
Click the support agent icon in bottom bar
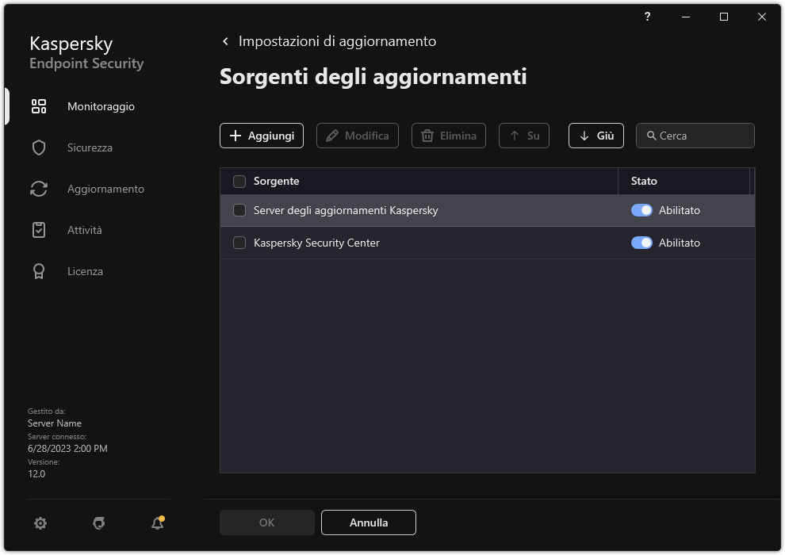[x=99, y=523]
